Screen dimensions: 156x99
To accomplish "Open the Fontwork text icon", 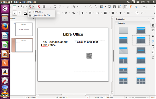I will pos(131,7).
